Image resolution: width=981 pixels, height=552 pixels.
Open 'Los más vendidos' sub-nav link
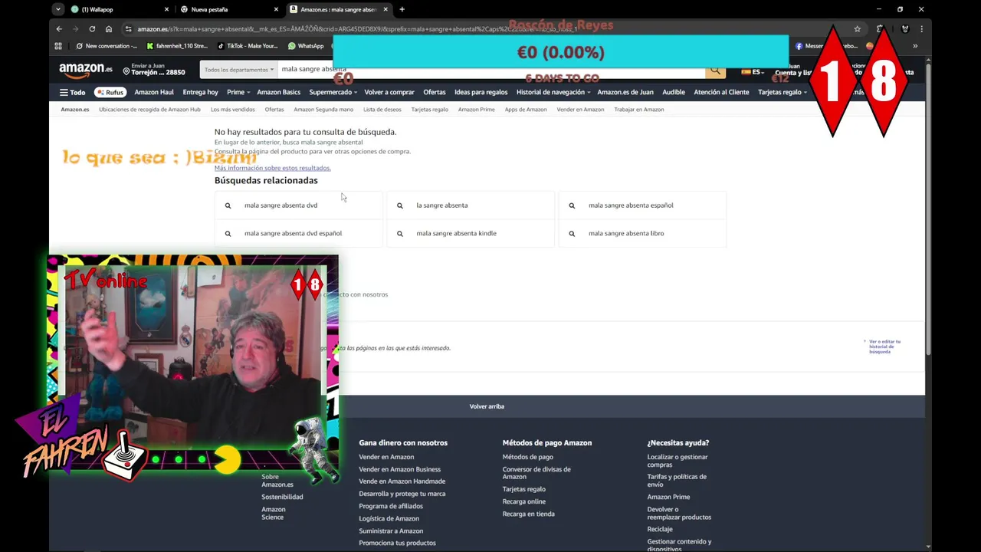click(x=232, y=110)
